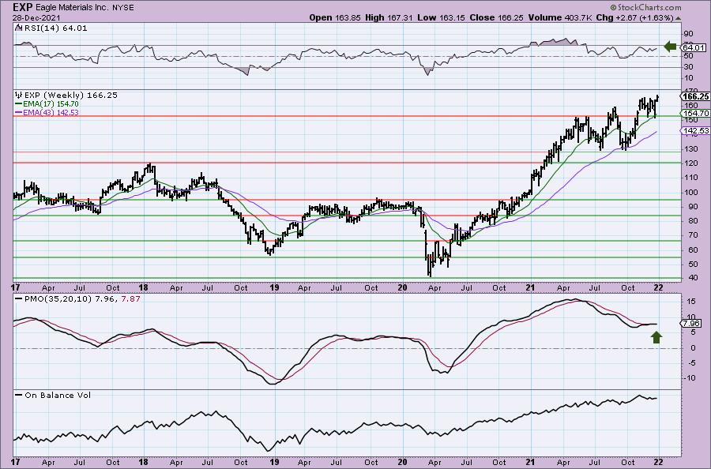Click the purple EMA(43) line swatch

(x=19, y=112)
